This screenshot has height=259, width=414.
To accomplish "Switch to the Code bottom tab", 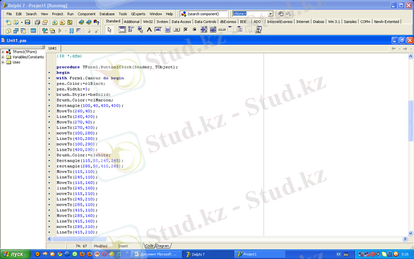I will click(149, 246).
